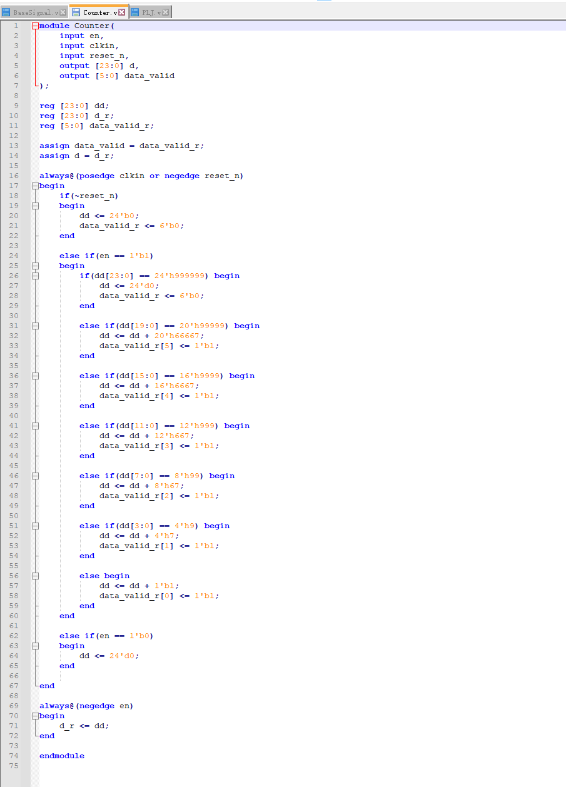Click the 'else if(en == 1'b0)' line
Screen dimensions: 566x787
point(107,636)
